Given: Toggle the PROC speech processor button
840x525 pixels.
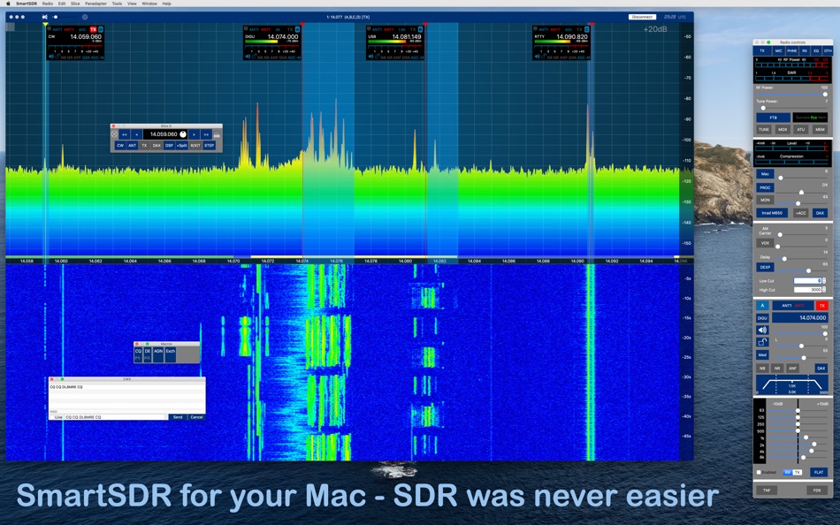Looking at the screenshot, I should (x=765, y=187).
